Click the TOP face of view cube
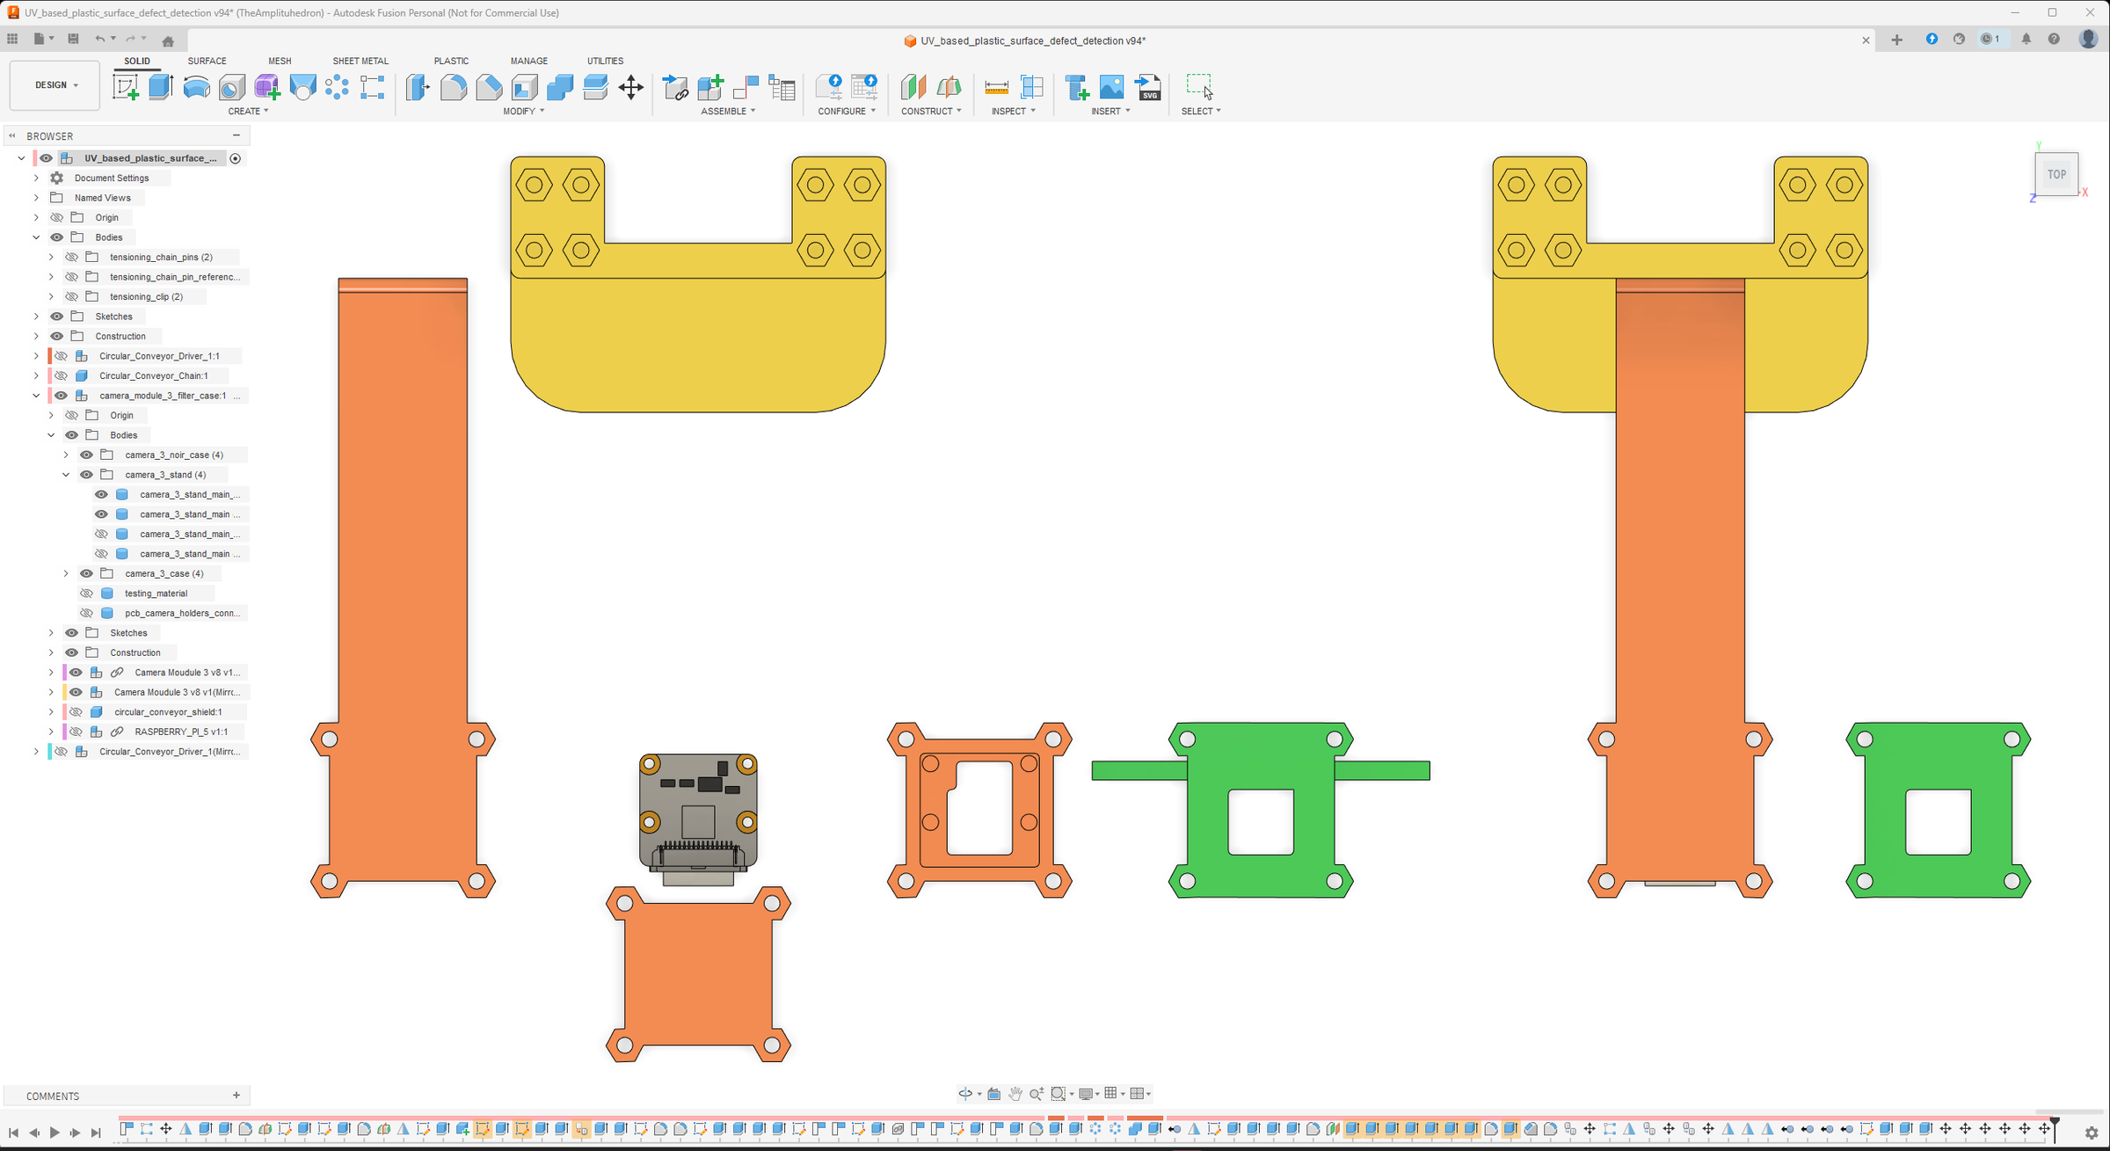 click(x=2056, y=174)
